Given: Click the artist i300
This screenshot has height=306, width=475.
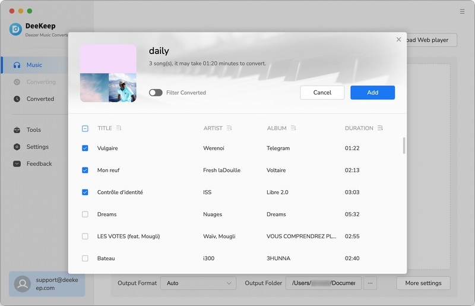Looking at the screenshot, I should click(209, 258).
